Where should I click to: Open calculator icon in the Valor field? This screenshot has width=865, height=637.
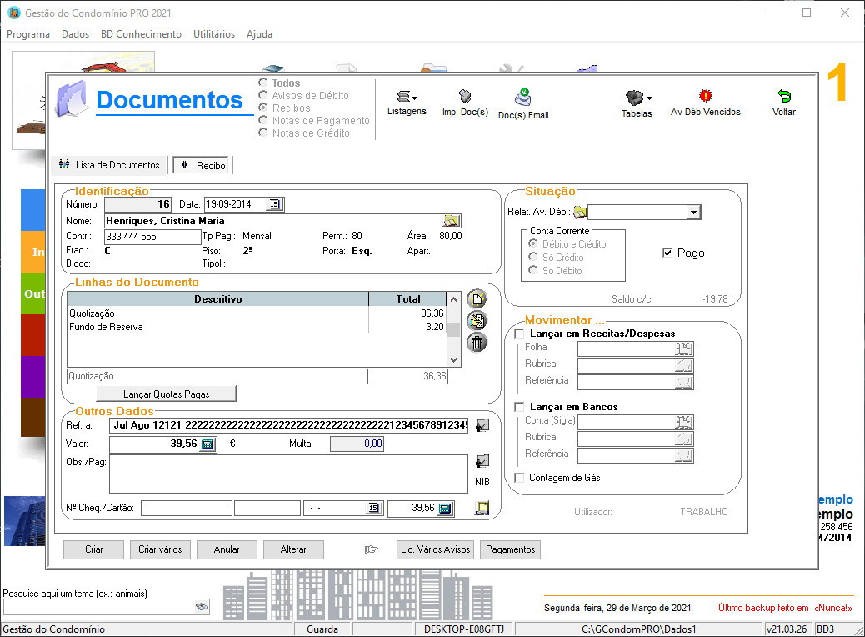point(207,444)
